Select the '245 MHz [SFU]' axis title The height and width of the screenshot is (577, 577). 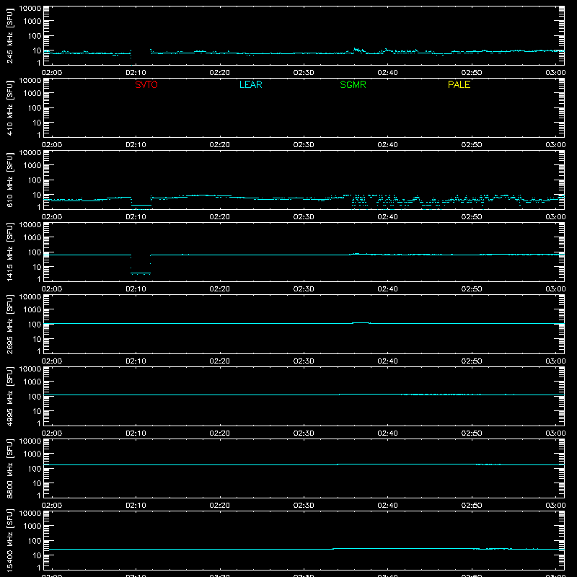point(10,35)
